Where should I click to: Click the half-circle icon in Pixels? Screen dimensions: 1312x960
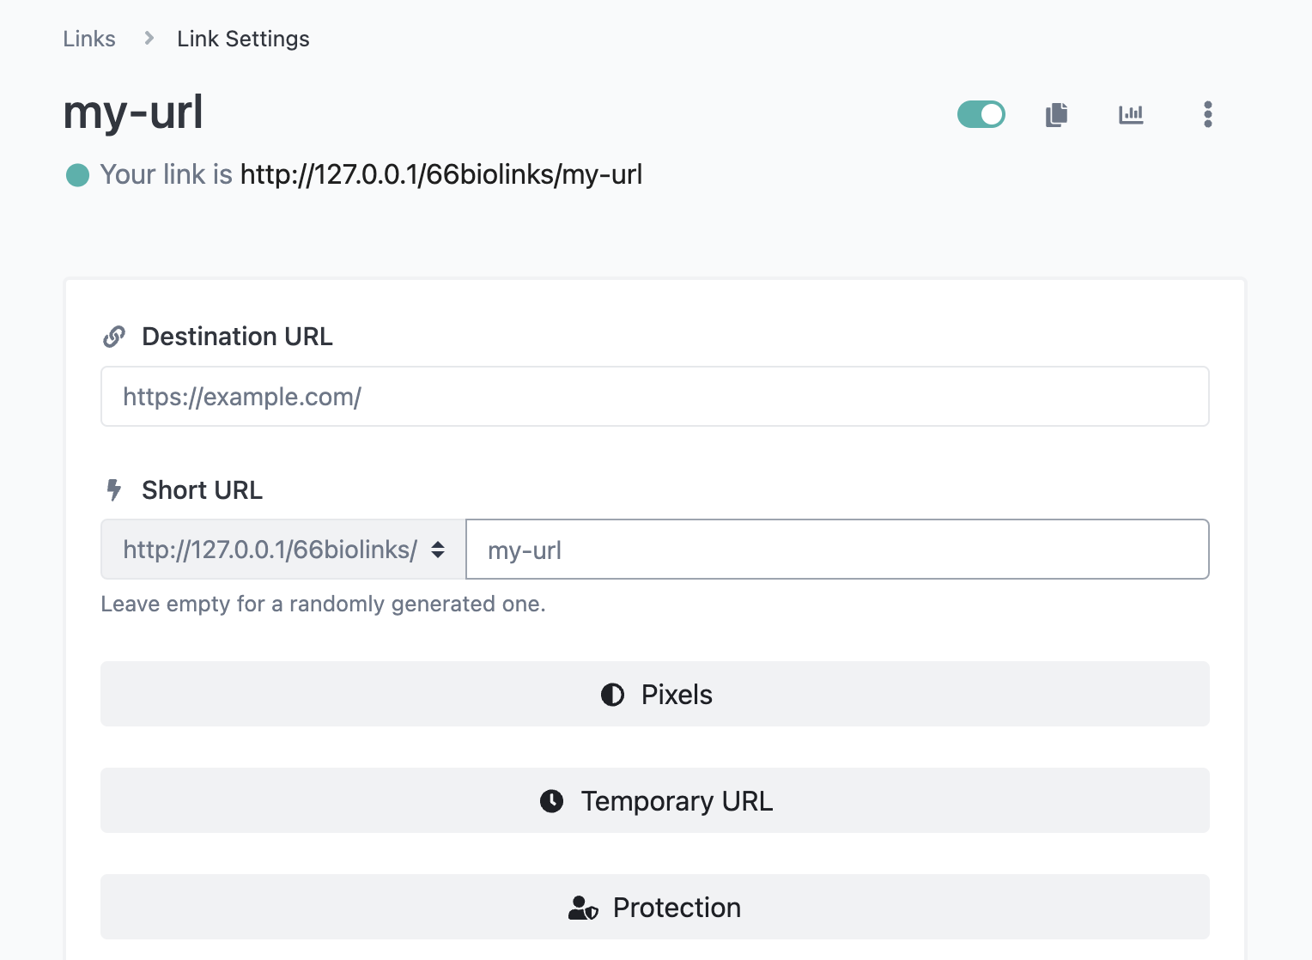(x=612, y=694)
